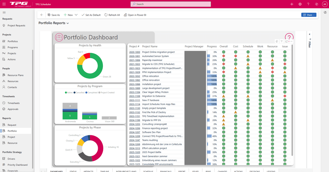The image size is (329, 172).
Task: Switch to the RISKS report tab
Action: (x=208, y=171)
